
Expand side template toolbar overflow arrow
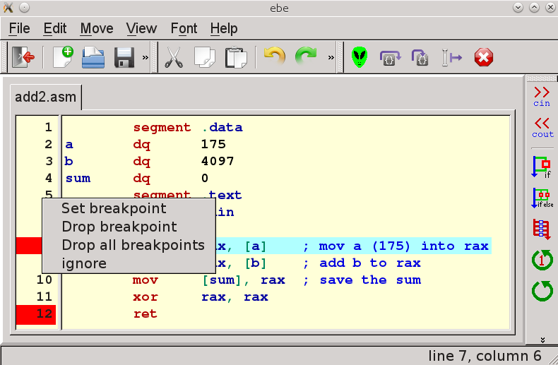point(542,340)
